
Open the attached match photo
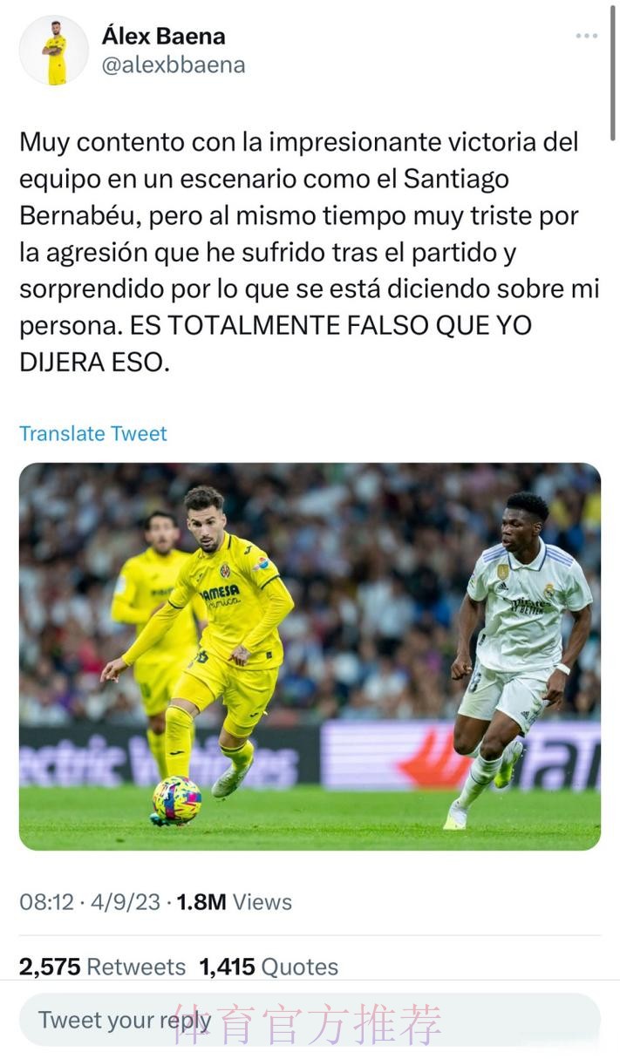[310, 656]
